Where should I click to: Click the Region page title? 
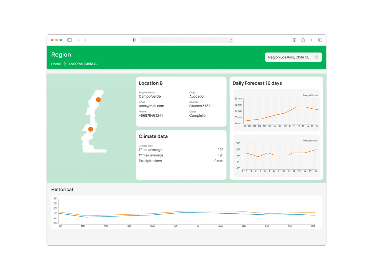(x=61, y=55)
